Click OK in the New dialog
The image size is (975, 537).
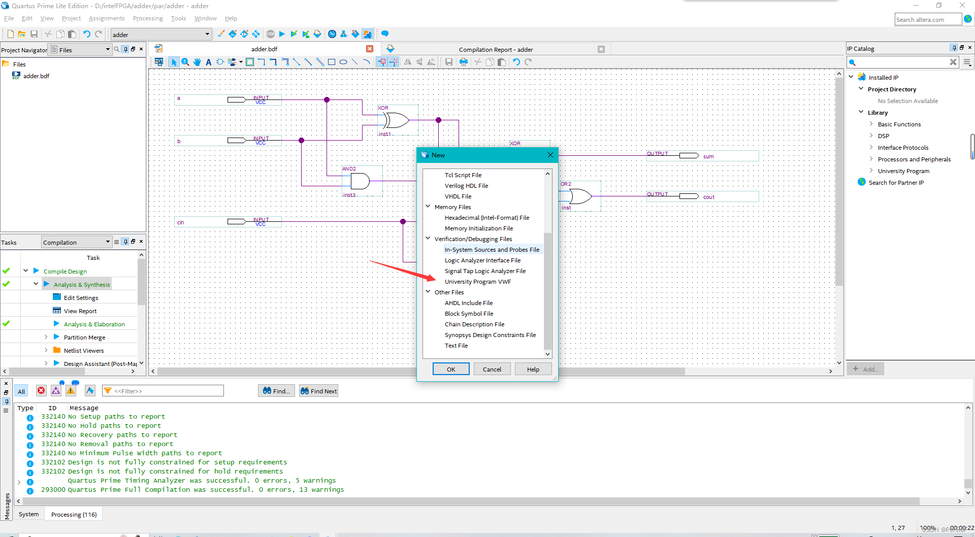pos(451,369)
